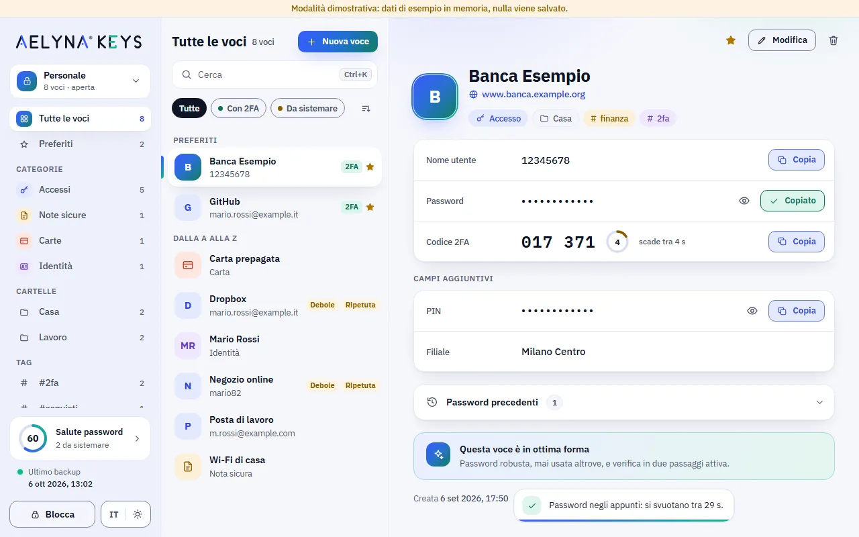Click the Cerca search field
859x537 pixels.
(x=274, y=75)
